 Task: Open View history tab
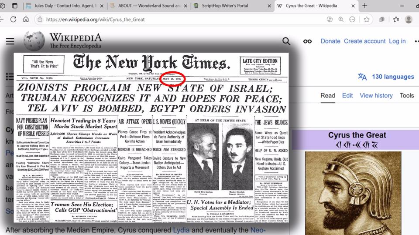pos(376,95)
